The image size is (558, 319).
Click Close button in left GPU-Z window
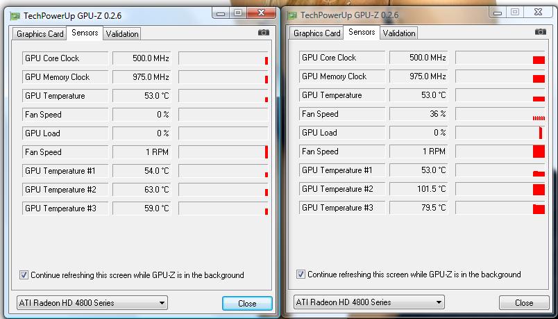click(247, 303)
